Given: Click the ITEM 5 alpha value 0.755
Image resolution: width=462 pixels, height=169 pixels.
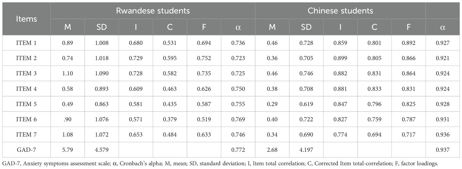Looking at the screenshot, I should (x=238, y=104).
